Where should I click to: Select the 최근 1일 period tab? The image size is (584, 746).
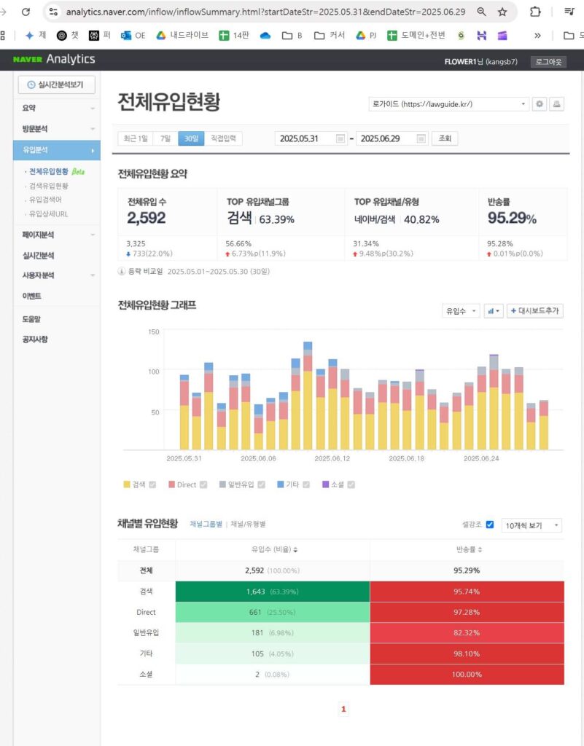(136, 138)
